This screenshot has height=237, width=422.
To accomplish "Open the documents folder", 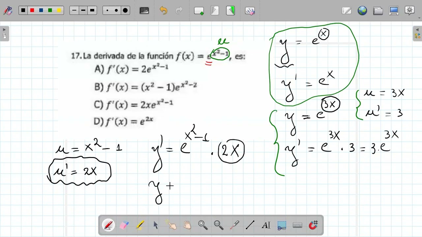I will [378, 11].
